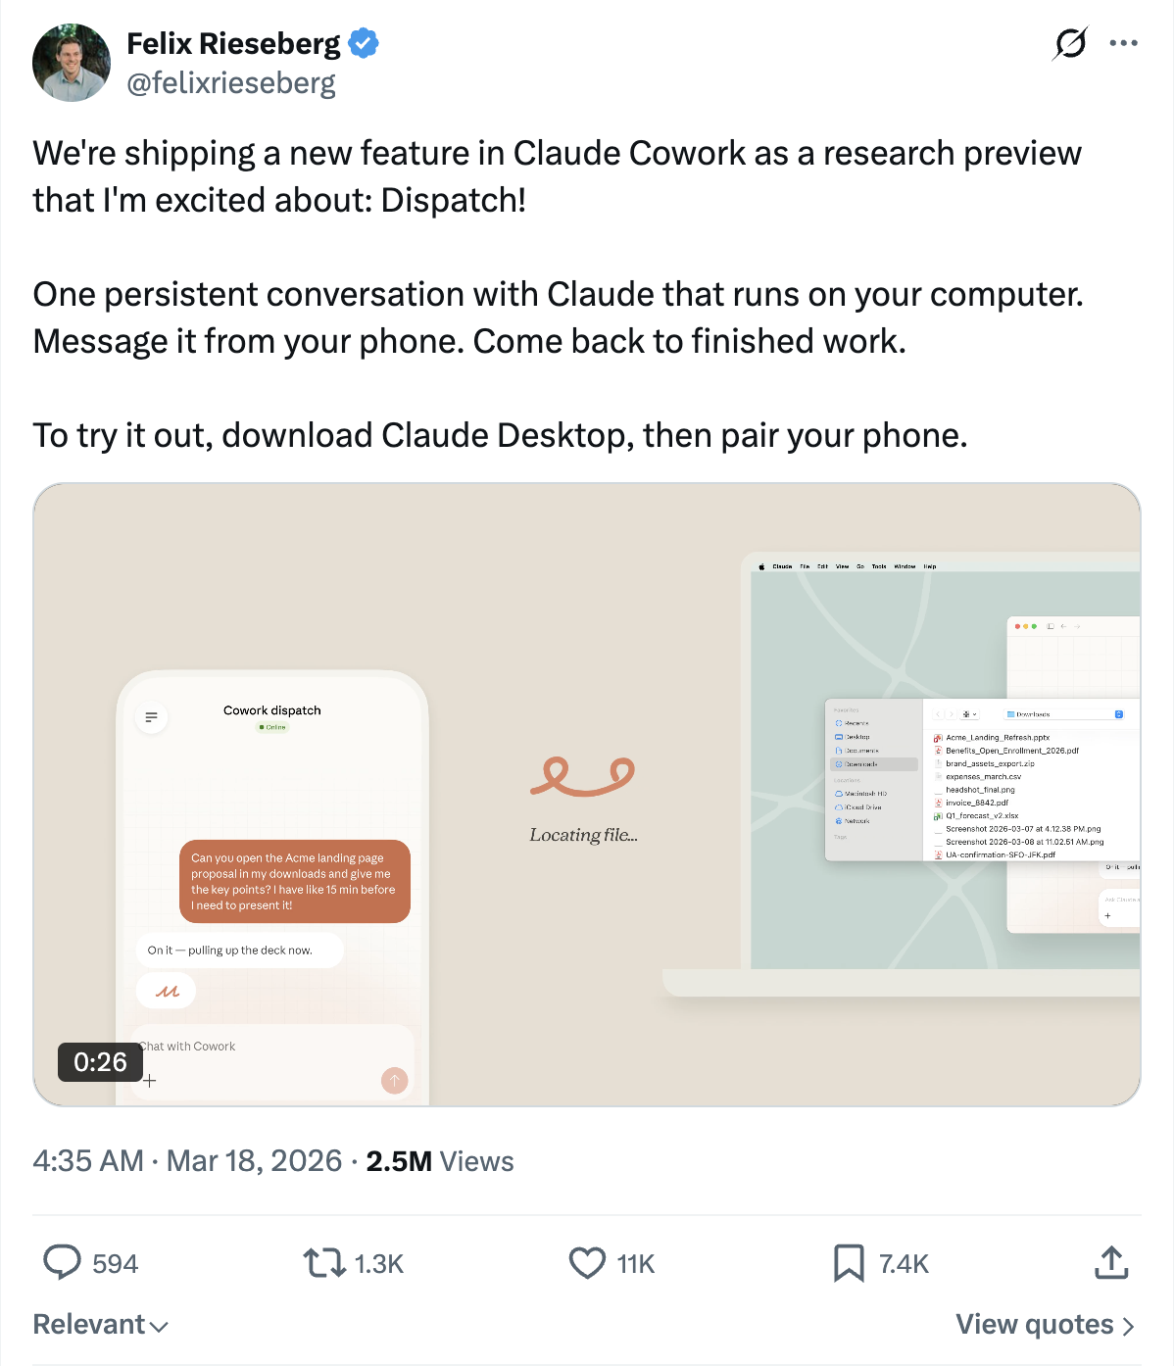Expand the Relevant sort dropdown

click(100, 1325)
